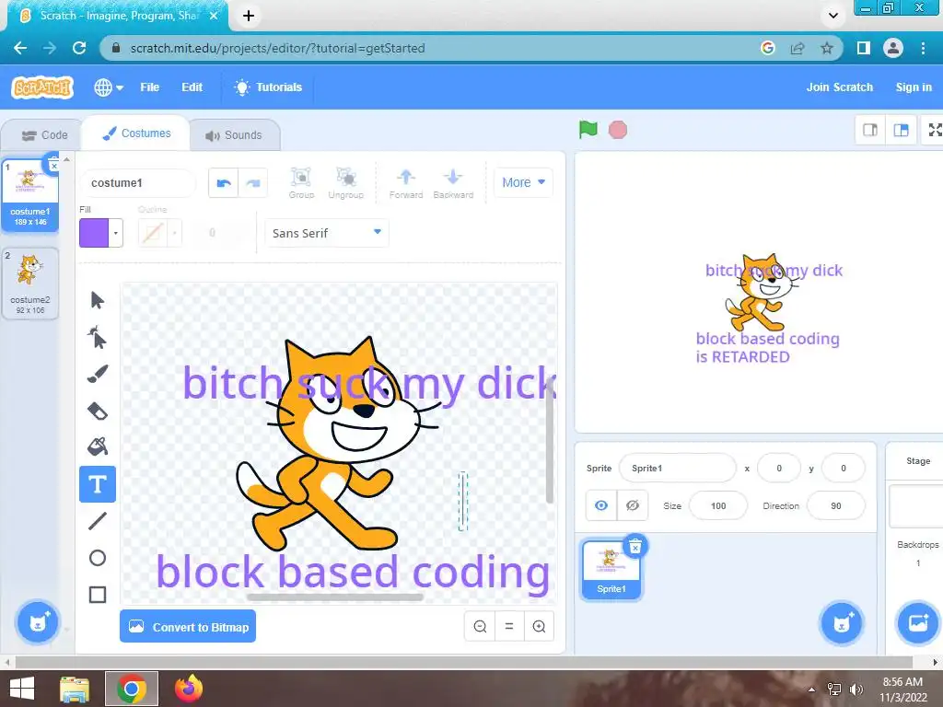Viewport: 943px width, 707px height.
Task: Click Choose a Sprite cat button
Action: [x=842, y=622]
